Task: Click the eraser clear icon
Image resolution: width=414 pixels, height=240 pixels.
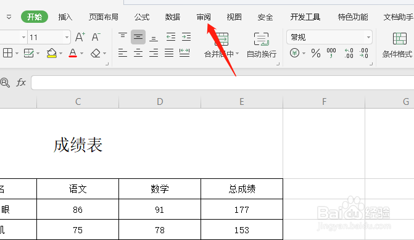Action: pos(96,53)
